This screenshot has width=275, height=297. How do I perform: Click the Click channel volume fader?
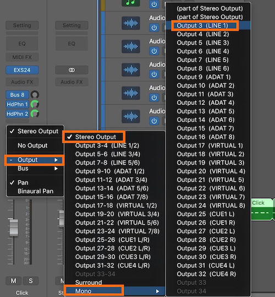(14, 227)
